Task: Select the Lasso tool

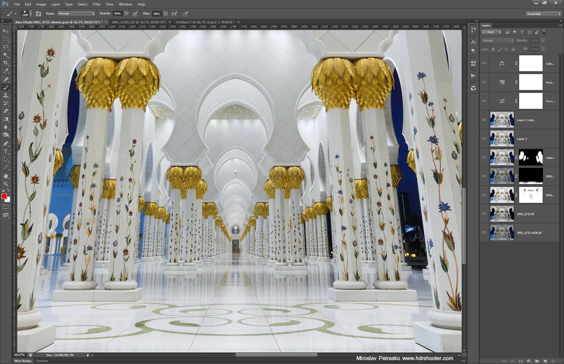Action: [x=6, y=47]
